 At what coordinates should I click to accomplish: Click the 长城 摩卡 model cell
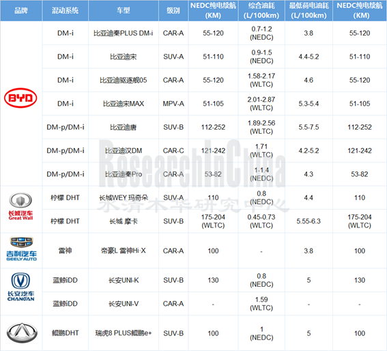coord(123,221)
